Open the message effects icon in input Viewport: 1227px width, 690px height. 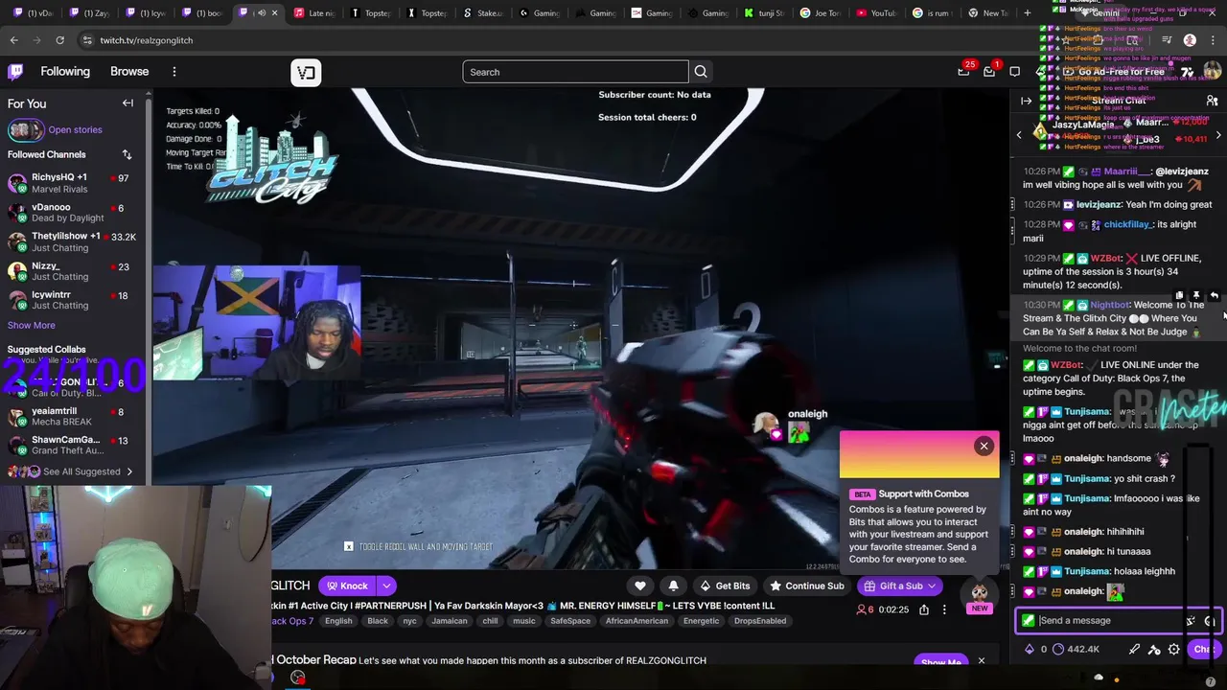(1191, 621)
